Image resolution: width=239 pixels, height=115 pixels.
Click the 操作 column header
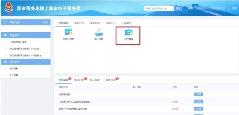[x=196, y=87]
